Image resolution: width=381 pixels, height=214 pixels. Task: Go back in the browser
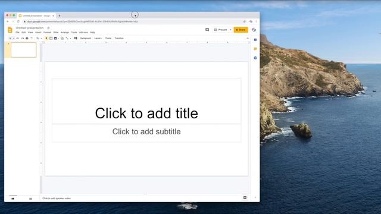coord(8,21)
